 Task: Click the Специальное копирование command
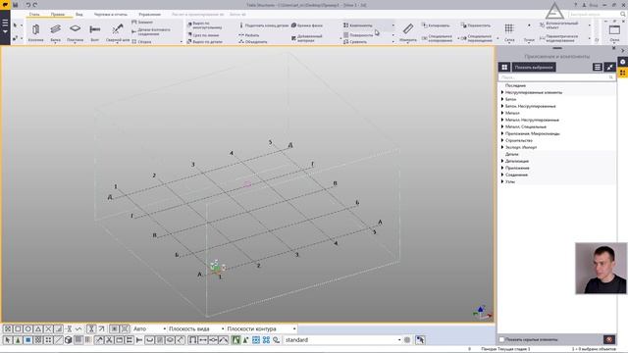(437, 38)
